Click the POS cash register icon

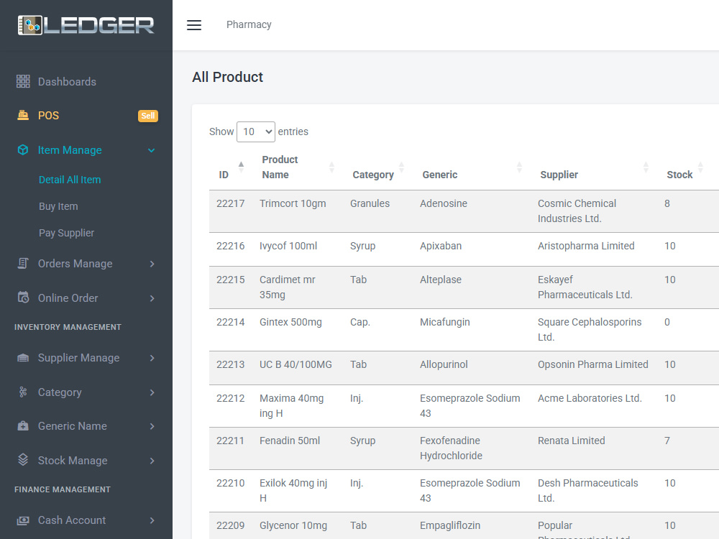[23, 116]
